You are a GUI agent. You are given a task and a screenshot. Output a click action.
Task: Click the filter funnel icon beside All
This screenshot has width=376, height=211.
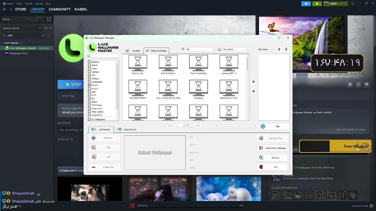(183, 50)
